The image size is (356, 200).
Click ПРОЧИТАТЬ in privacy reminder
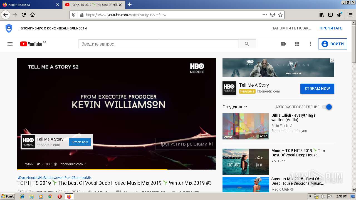click(331, 28)
